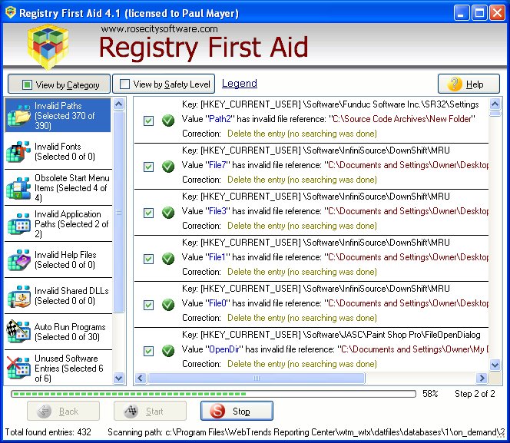Click the Scanning path status text
Screen dimensions: 510x443
(306, 432)
